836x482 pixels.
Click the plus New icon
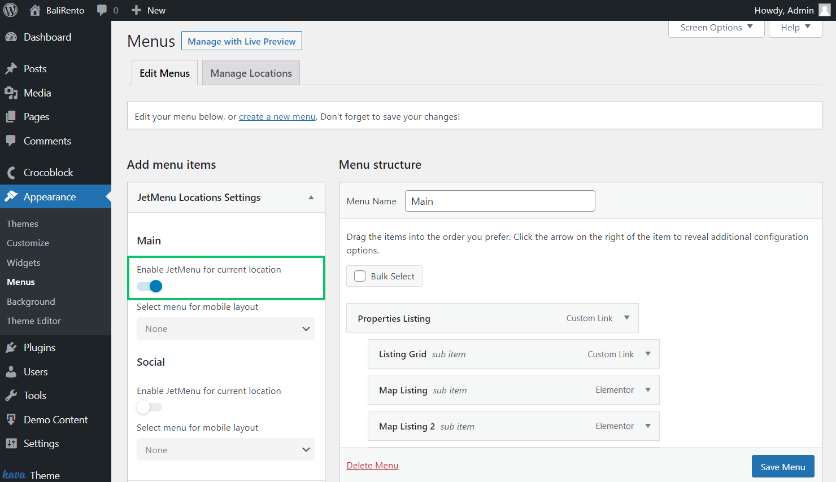[136, 10]
